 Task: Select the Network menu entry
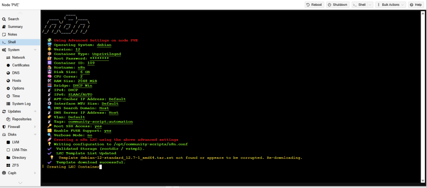click(20, 58)
